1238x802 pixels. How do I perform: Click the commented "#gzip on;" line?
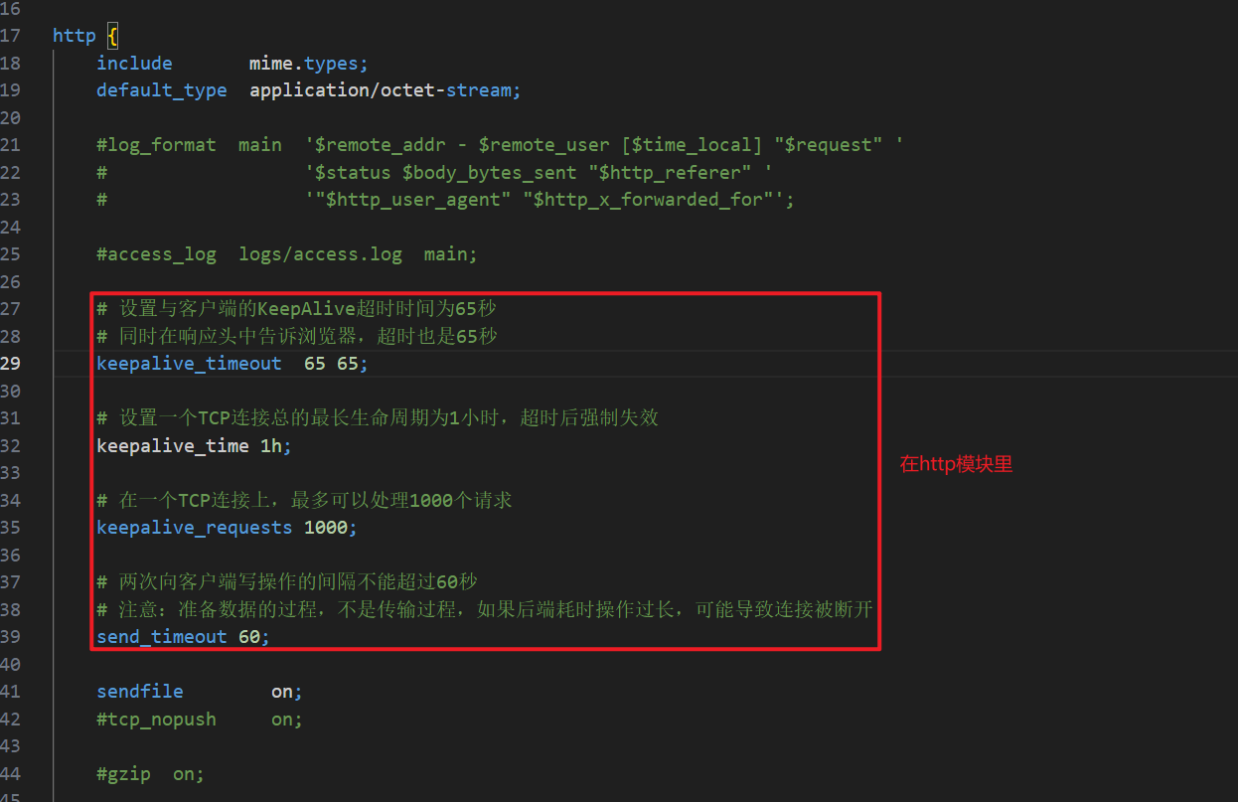tap(151, 773)
